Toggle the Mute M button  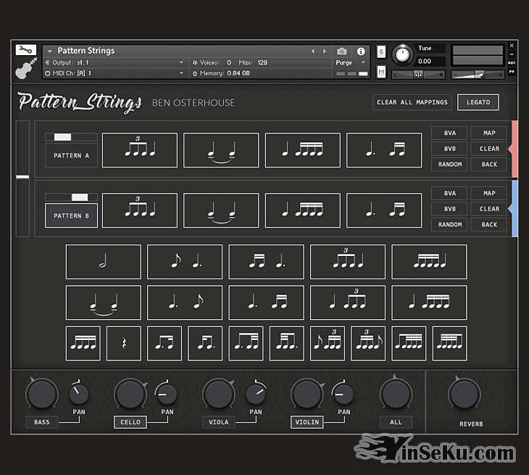382,72
